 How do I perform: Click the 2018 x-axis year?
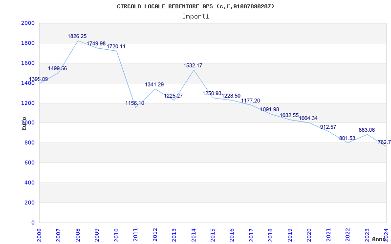click(271, 235)
